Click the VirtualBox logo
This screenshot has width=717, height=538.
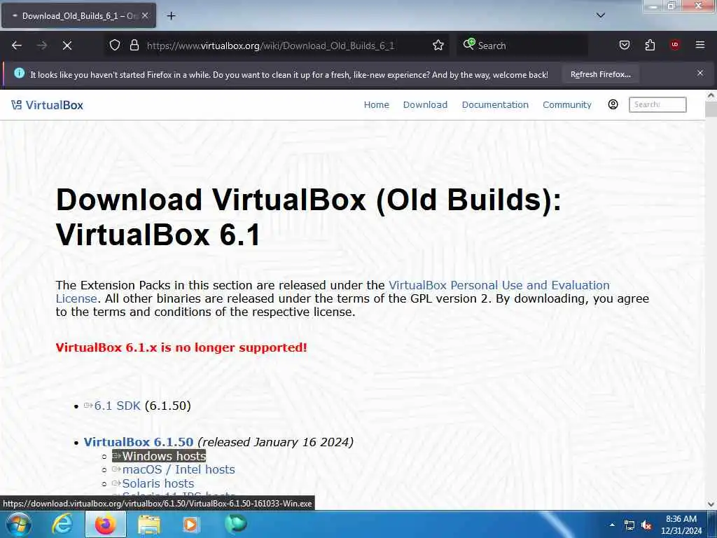47,105
